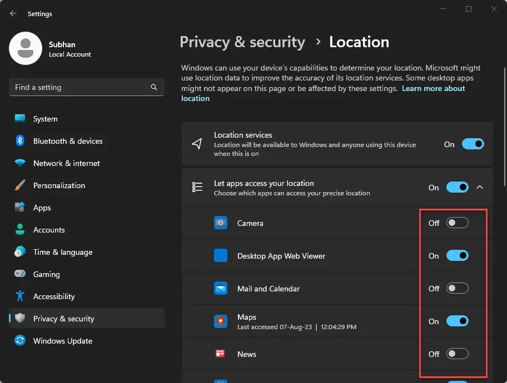
Task: Click the Settings window title
Action: tap(40, 14)
